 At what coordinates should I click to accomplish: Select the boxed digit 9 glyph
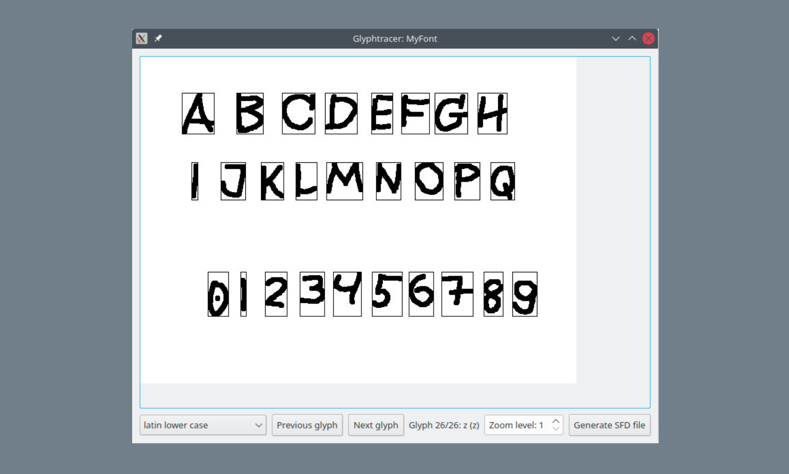coord(525,294)
